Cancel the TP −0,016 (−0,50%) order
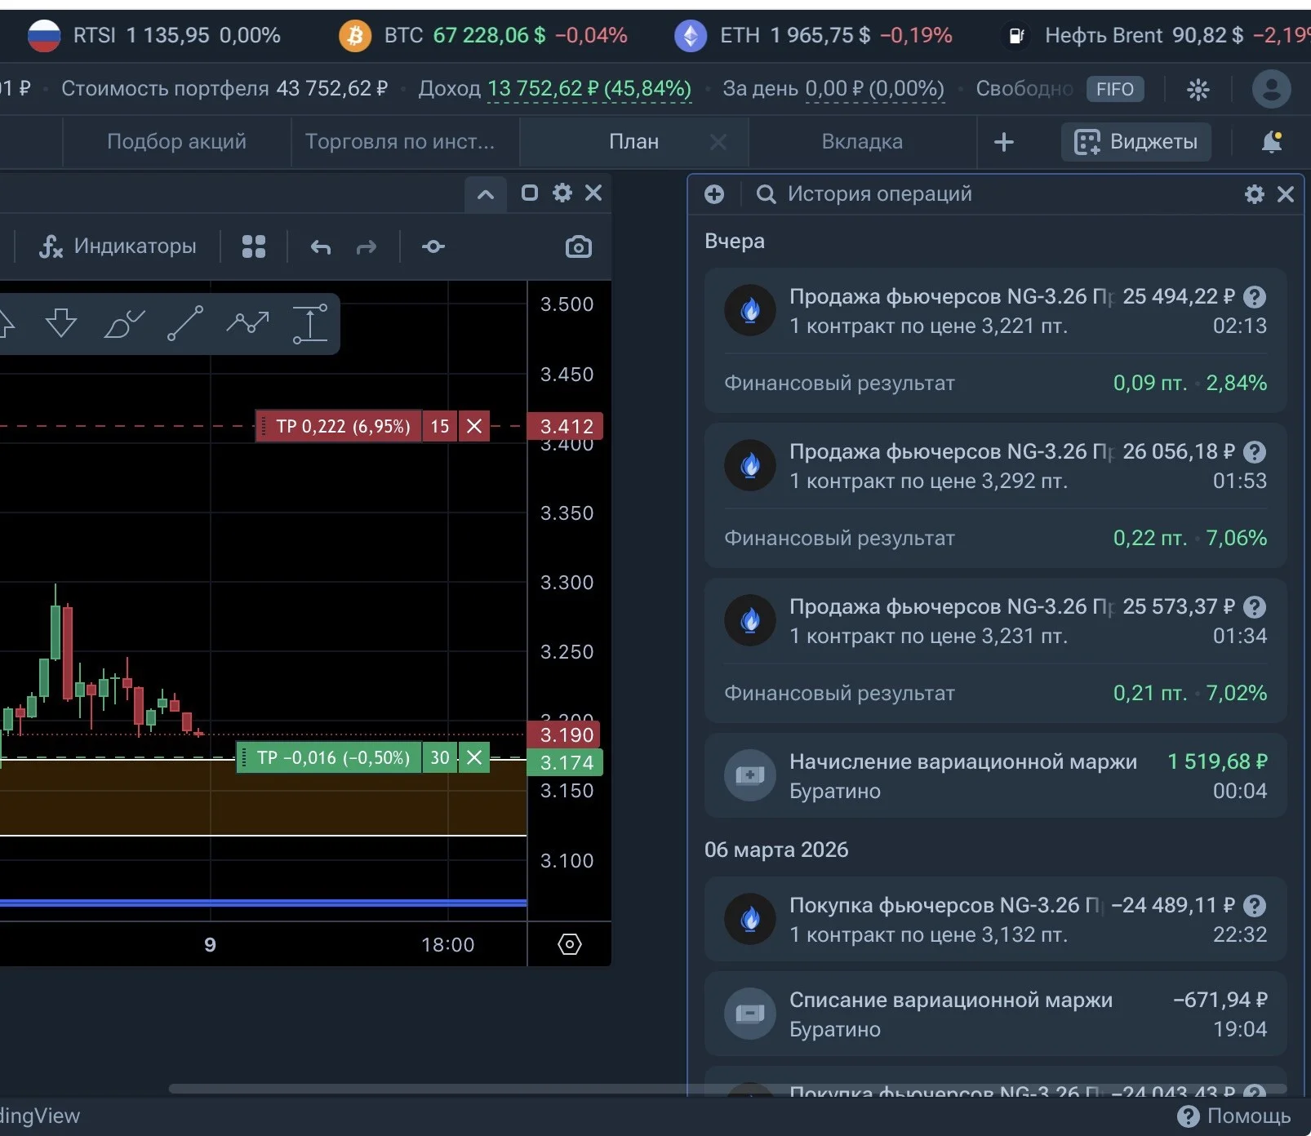Screen dimensions: 1311x1136 (x=474, y=757)
